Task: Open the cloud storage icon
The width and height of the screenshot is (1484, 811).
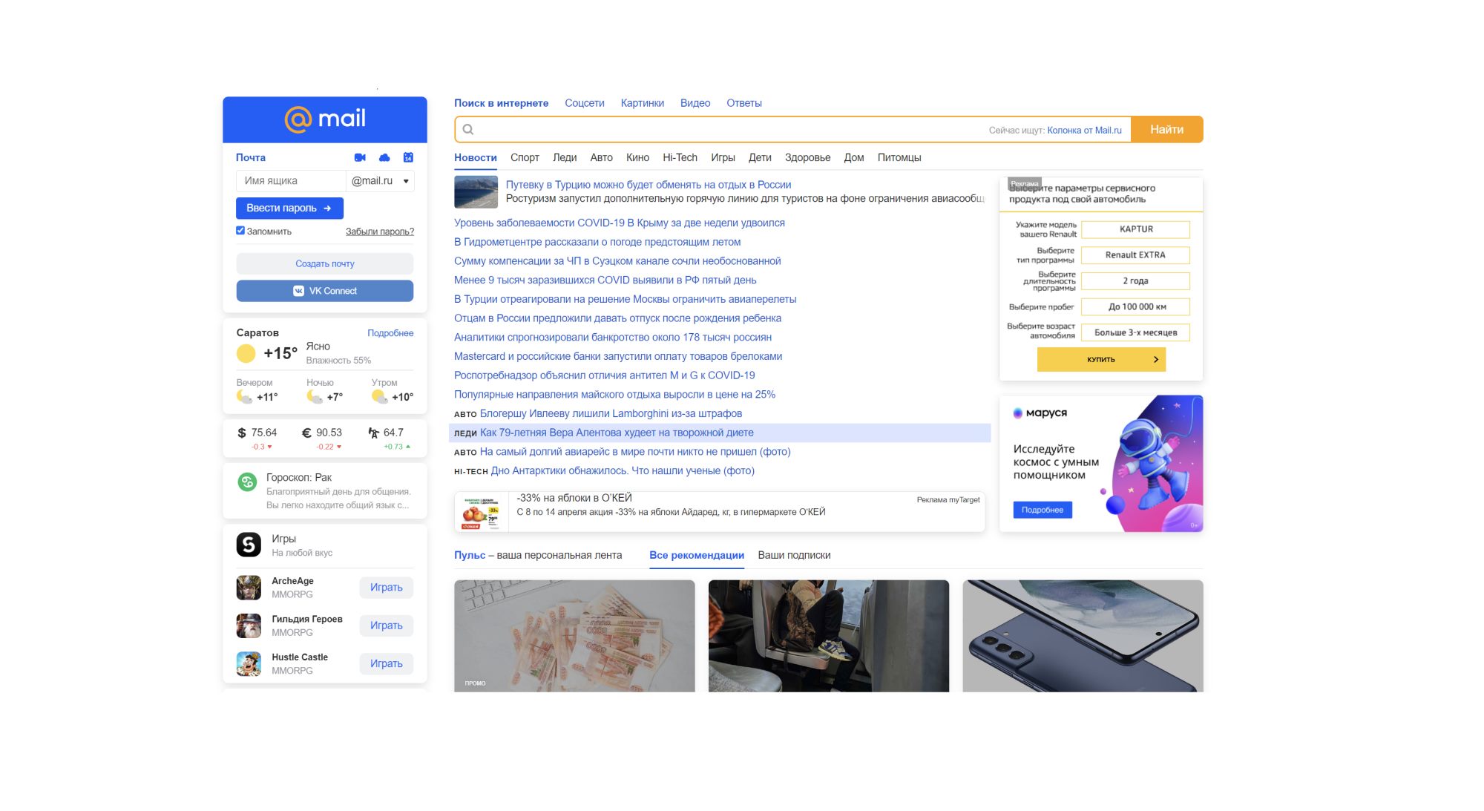Action: [384, 157]
